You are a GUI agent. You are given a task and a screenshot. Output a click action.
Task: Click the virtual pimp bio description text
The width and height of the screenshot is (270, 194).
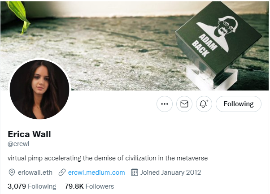click(x=108, y=158)
